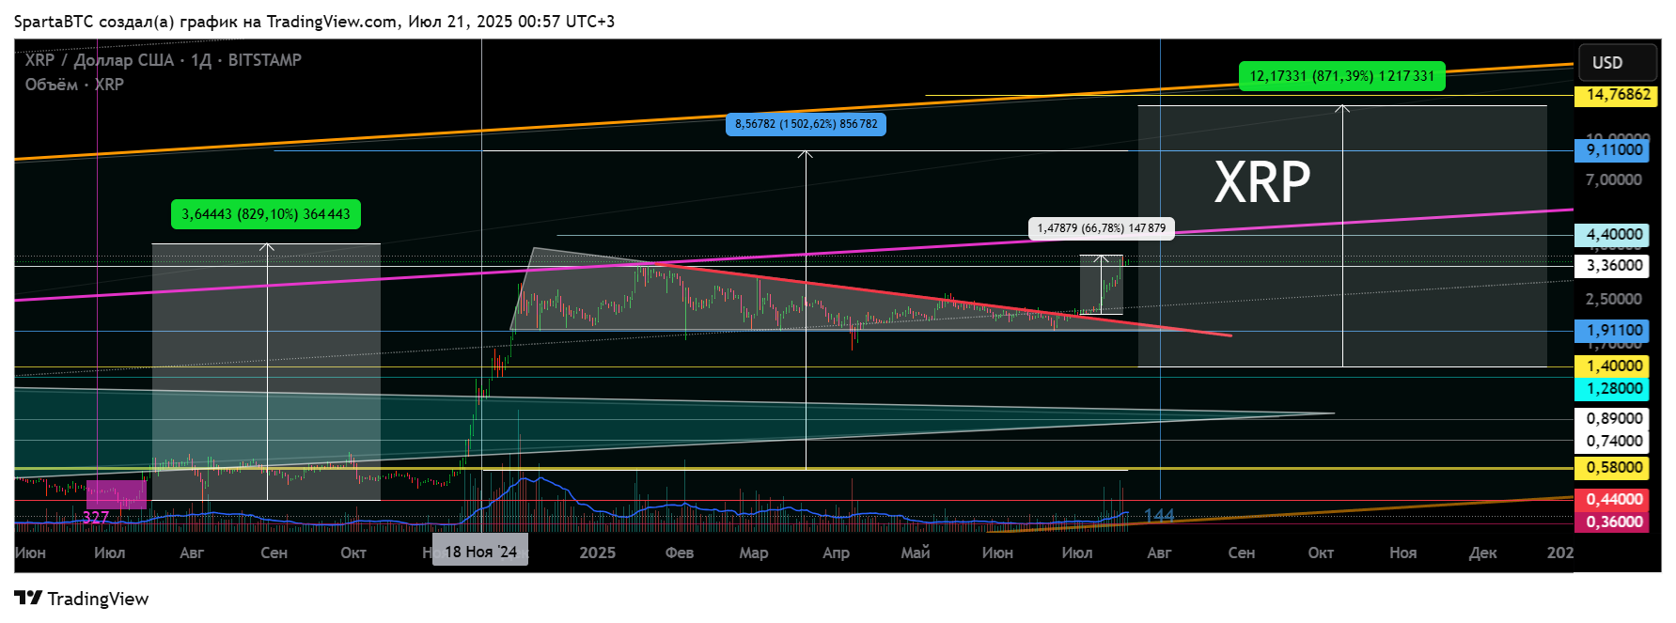Click the 144 volume label
The image size is (1676, 623).
click(1160, 516)
